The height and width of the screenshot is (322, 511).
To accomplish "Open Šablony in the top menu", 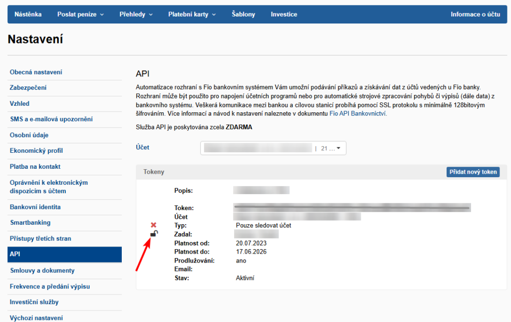I will 244,14.
